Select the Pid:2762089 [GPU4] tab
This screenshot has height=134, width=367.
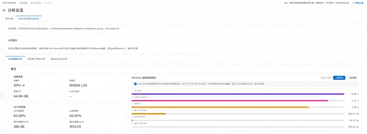tap(29, 18)
